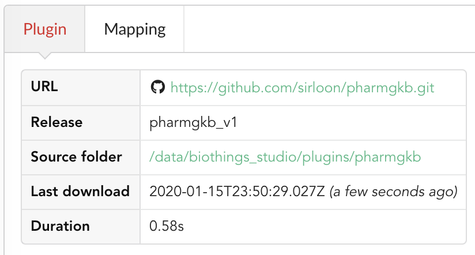Image resolution: width=475 pixels, height=255 pixels.
Task: Select the Plugin tab
Action: coord(45,29)
